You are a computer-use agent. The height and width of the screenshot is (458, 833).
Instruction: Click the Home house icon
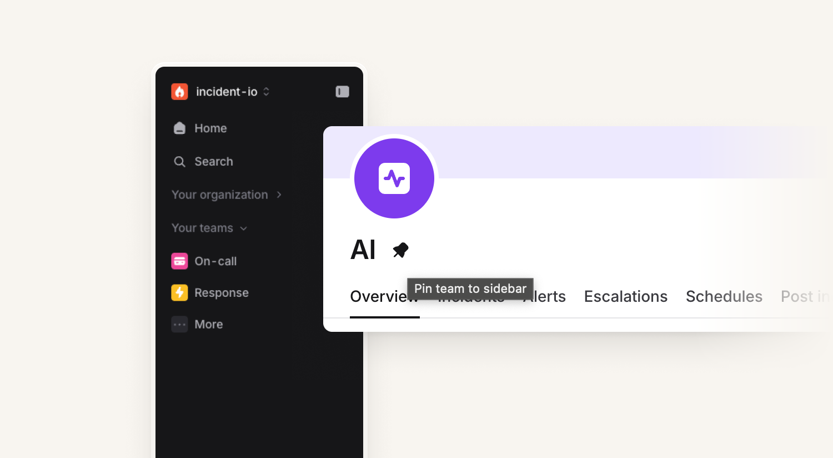(x=179, y=128)
